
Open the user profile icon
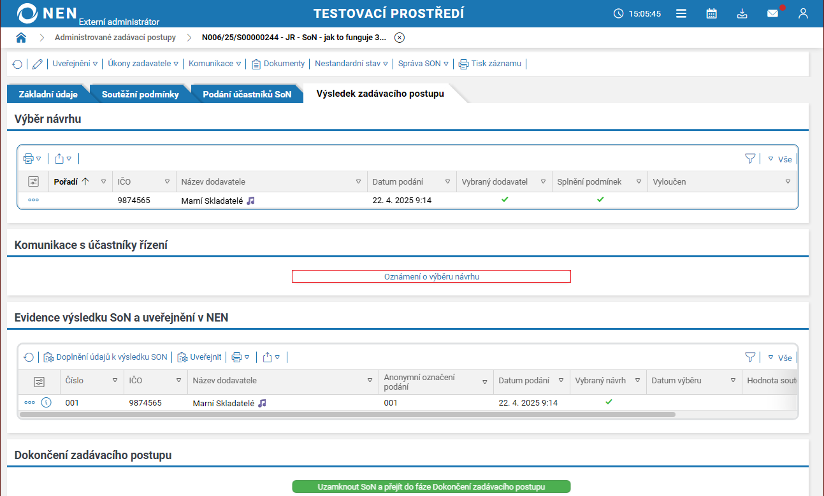tap(803, 13)
